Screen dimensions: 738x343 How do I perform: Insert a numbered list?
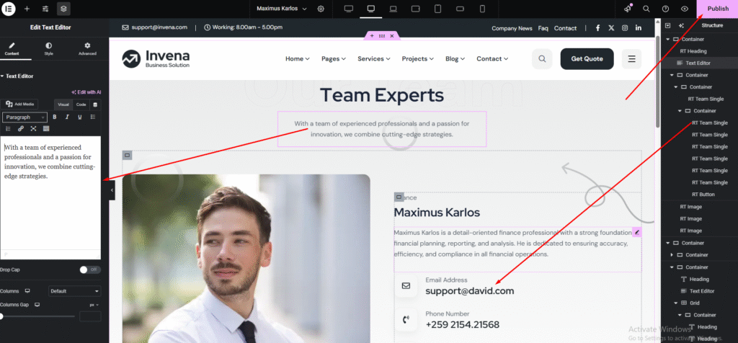click(8, 128)
